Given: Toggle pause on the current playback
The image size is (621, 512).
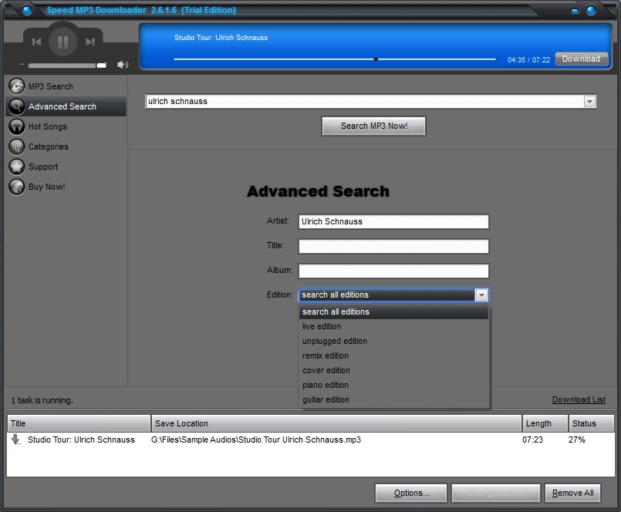Looking at the screenshot, I should pos(63,42).
